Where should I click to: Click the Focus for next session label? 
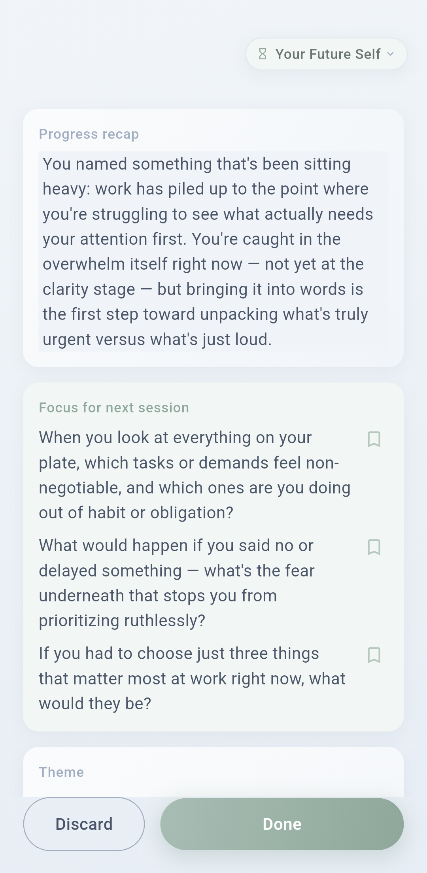(113, 407)
